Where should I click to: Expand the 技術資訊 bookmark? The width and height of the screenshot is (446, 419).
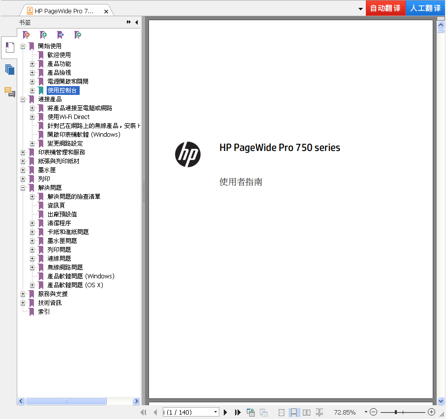[23, 303]
